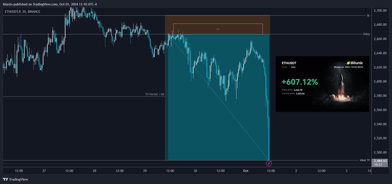
Task: Click the 2,560.00 price axis label
Action: (x=381, y=110)
